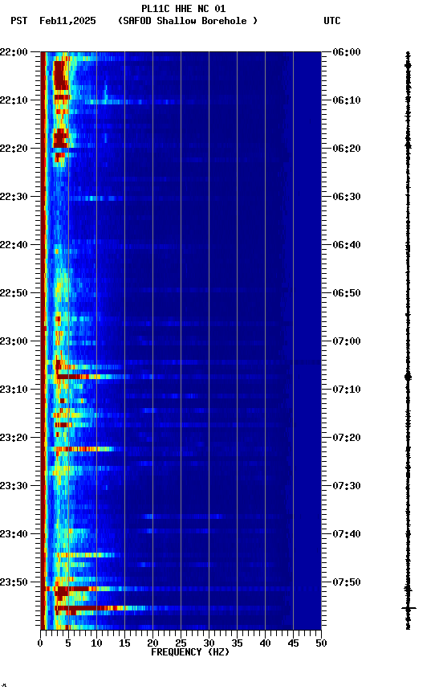Click the 06:20 UTC time label
Image resolution: width=443 pixels, height=694 pixels.
pyautogui.click(x=347, y=149)
